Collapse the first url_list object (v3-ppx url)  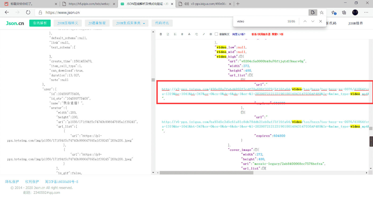click(x=242, y=79)
